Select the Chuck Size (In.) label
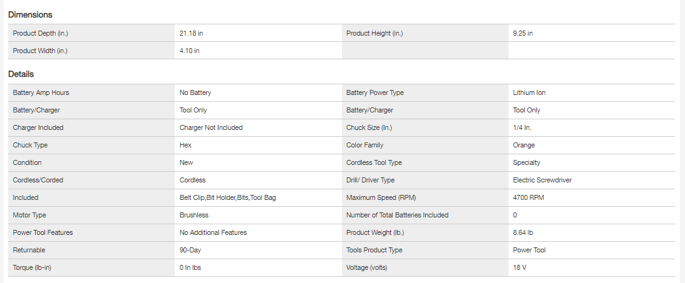This screenshot has height=283, width=685. click(x=369, y=127)
